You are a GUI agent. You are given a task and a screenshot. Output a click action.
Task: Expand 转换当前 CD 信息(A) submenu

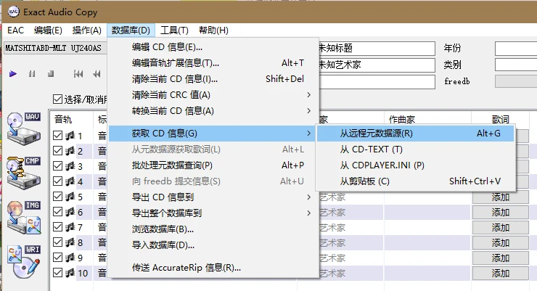[x=213, y=111]
